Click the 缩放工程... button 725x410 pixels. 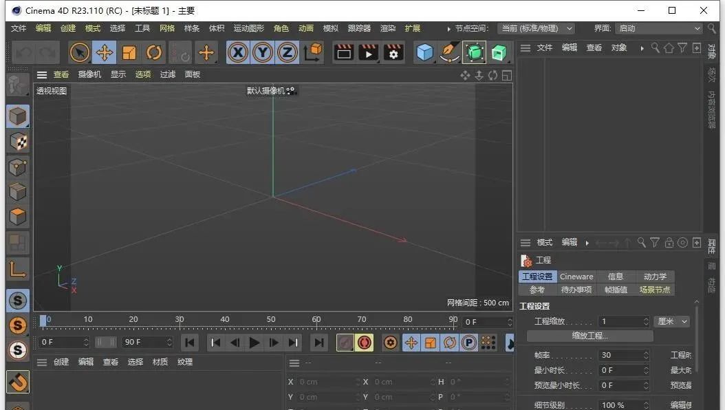coord(590,336)
